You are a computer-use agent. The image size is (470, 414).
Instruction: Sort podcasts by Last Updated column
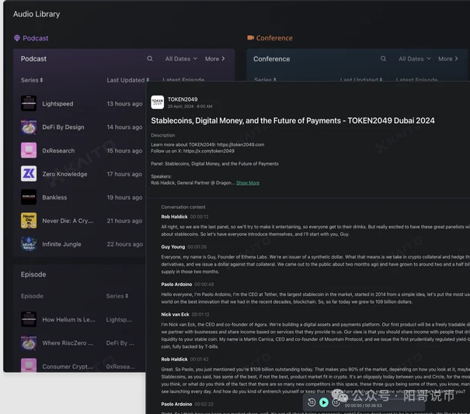(x=128, y=80)
